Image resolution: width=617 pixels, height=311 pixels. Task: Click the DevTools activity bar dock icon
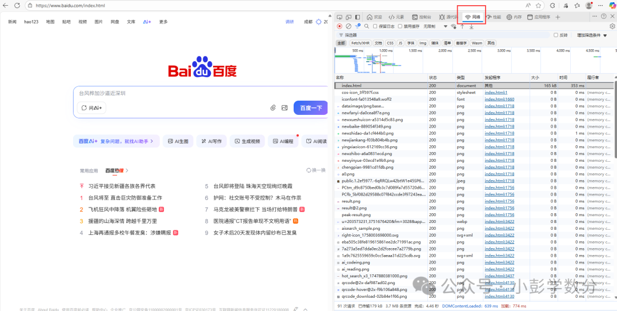click(x=358, y=17)
